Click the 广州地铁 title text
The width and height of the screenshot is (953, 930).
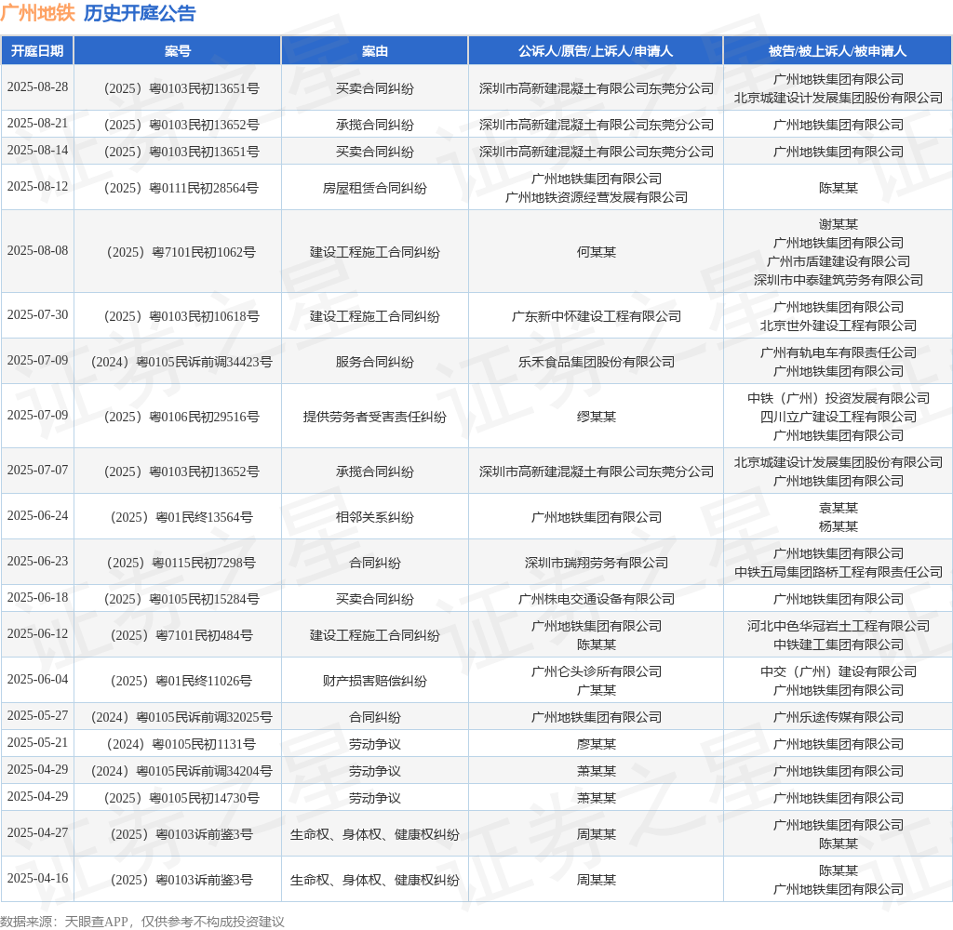click(x=37, y=13)
